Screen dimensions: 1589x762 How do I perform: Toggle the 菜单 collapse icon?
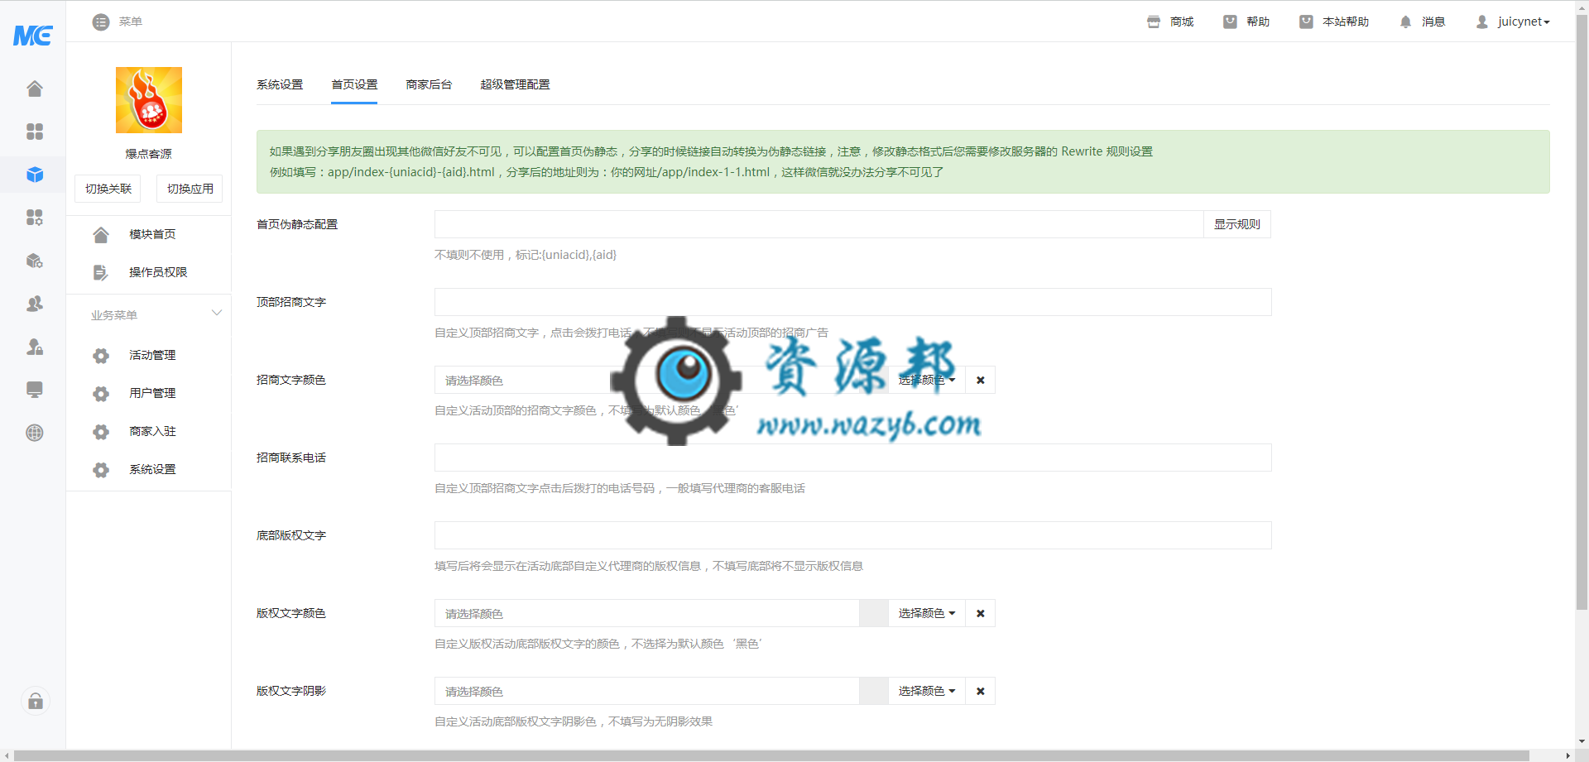coord(101,22)
